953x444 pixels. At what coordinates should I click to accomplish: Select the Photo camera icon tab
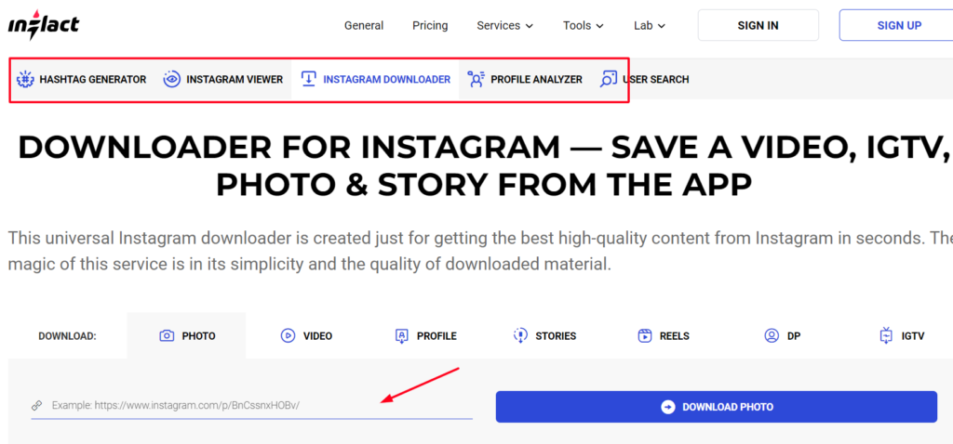coord(167,336)
